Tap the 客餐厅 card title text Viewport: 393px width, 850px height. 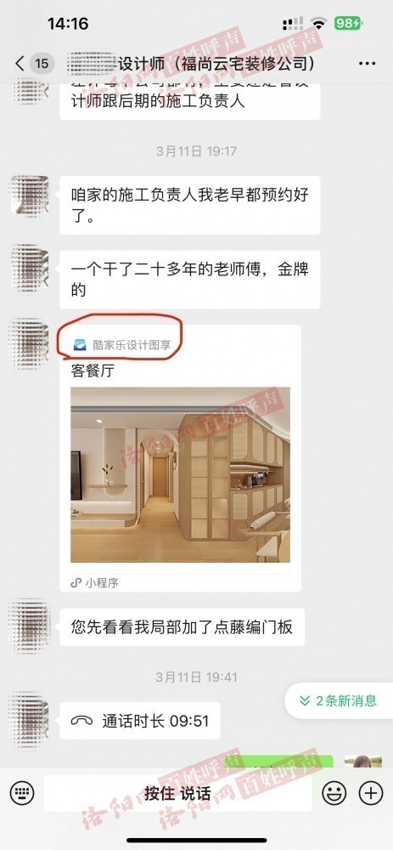coord(93,372)
